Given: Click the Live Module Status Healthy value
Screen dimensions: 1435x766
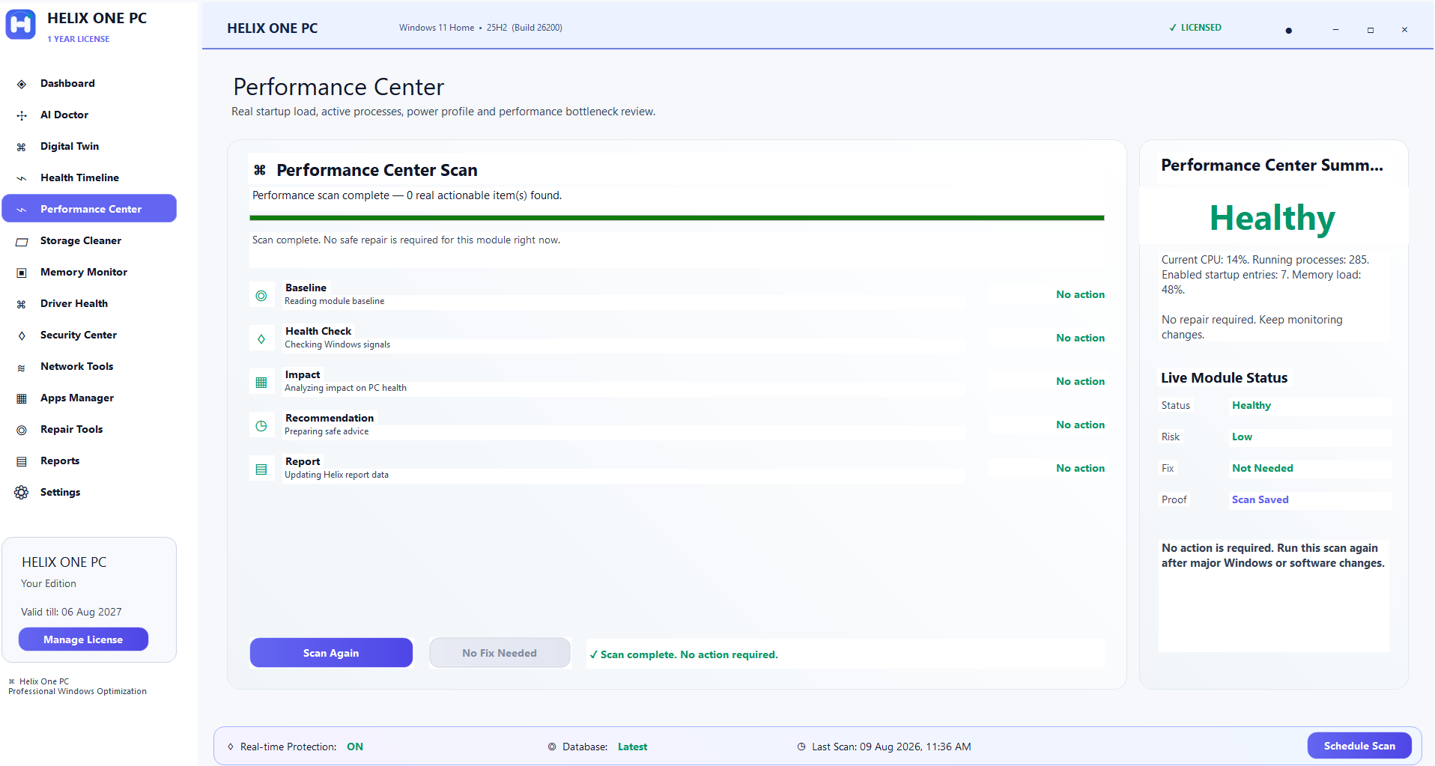Looking at the screenshot, I should pyautogui.click(x=1252, y=405).
